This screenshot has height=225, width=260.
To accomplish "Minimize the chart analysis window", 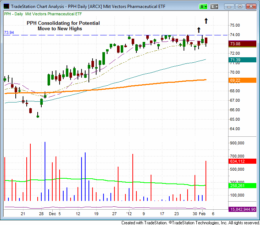I will coord(229,7).
